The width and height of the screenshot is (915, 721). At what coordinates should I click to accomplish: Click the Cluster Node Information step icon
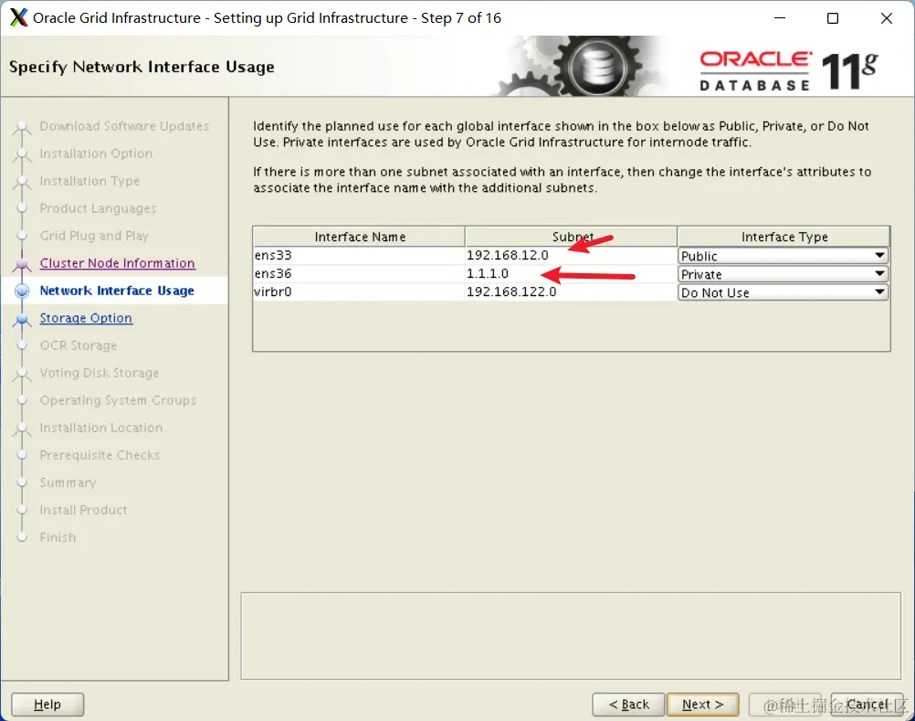click(x=22, y=264)
